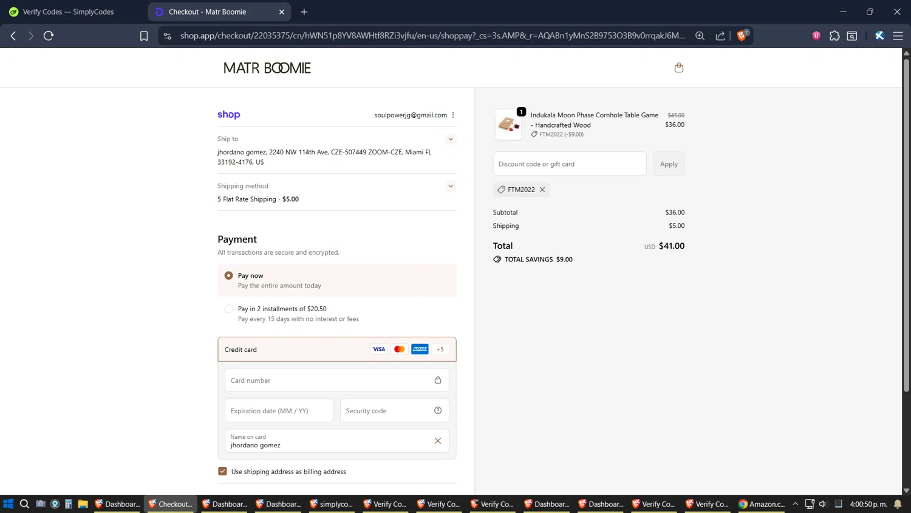911x513 pixels.
Task: Open the Windows notifications bell
Action: [x=898, y=504]
